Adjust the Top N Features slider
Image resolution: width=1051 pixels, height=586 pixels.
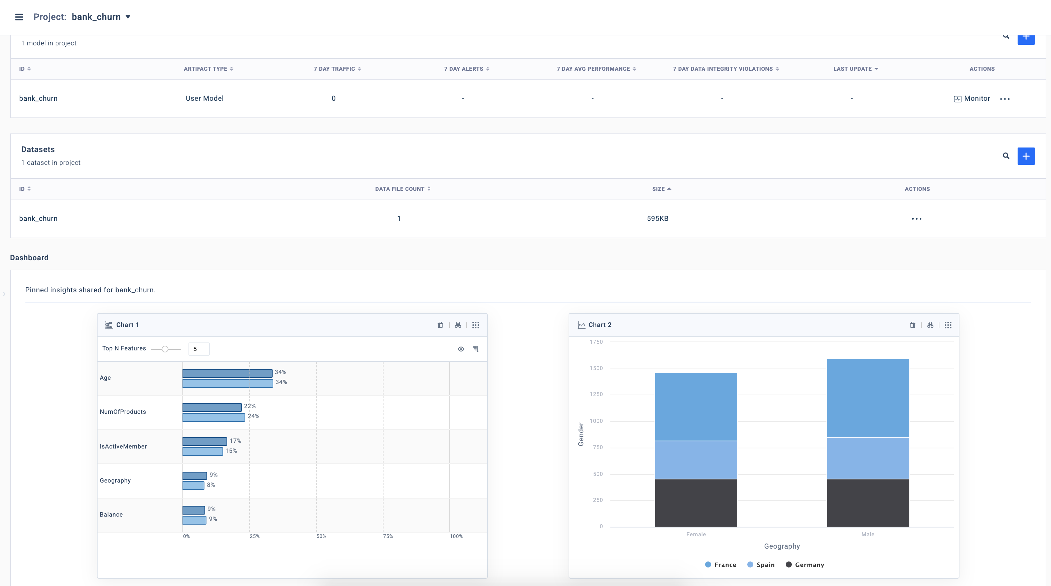(165, 349)
